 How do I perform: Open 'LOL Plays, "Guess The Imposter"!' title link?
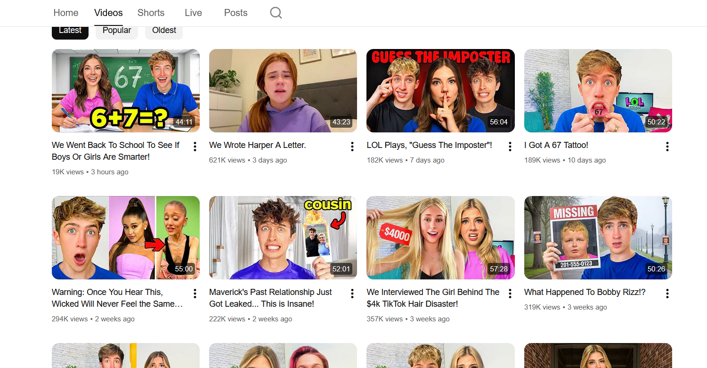(x=430, y=145)
